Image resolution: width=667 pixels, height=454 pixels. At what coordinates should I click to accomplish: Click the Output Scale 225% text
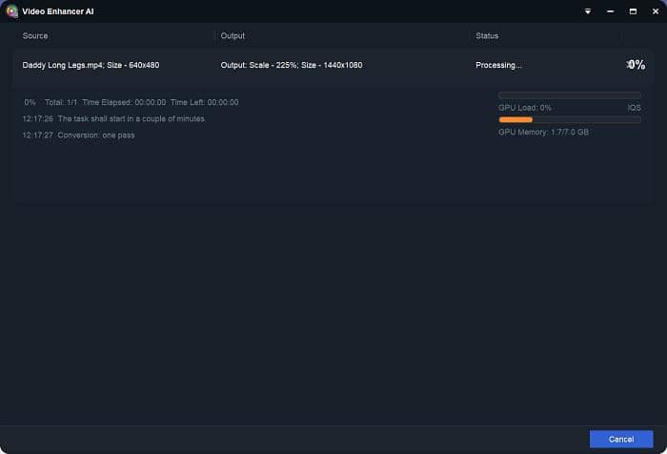(x=293, y=65)
